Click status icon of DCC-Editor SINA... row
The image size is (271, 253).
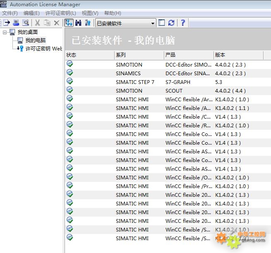click(x=70, y=72)
